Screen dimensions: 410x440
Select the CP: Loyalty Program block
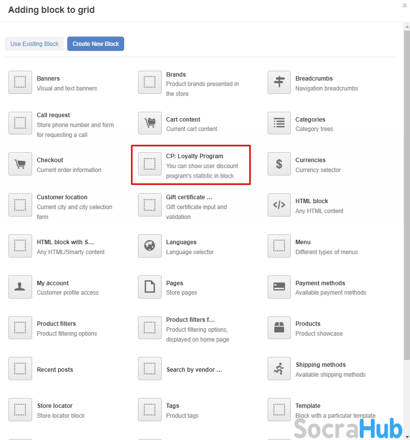(191, 165)
